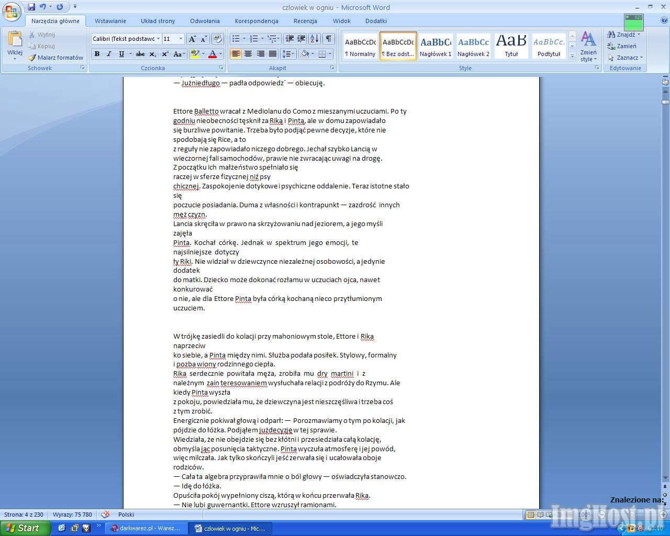Click the Zamień replace button

pos(622,46)
